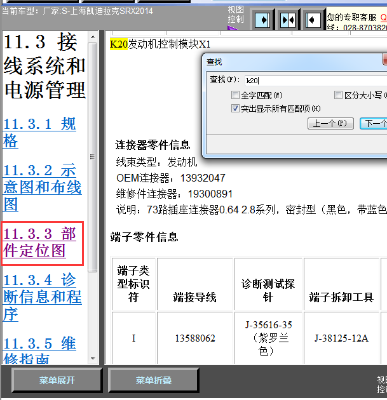Toggle the whole word match checkbox
The height and width of the screenshot is (400, 387).
click(x=235, y=95)
